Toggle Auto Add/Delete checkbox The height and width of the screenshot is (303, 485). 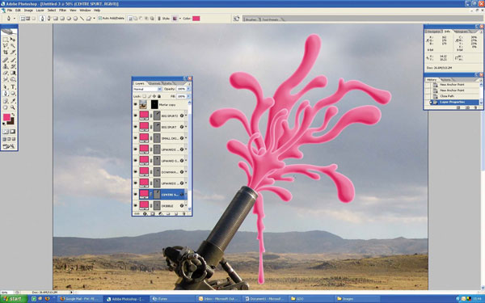pyautogui.click(x=100, y=19)
